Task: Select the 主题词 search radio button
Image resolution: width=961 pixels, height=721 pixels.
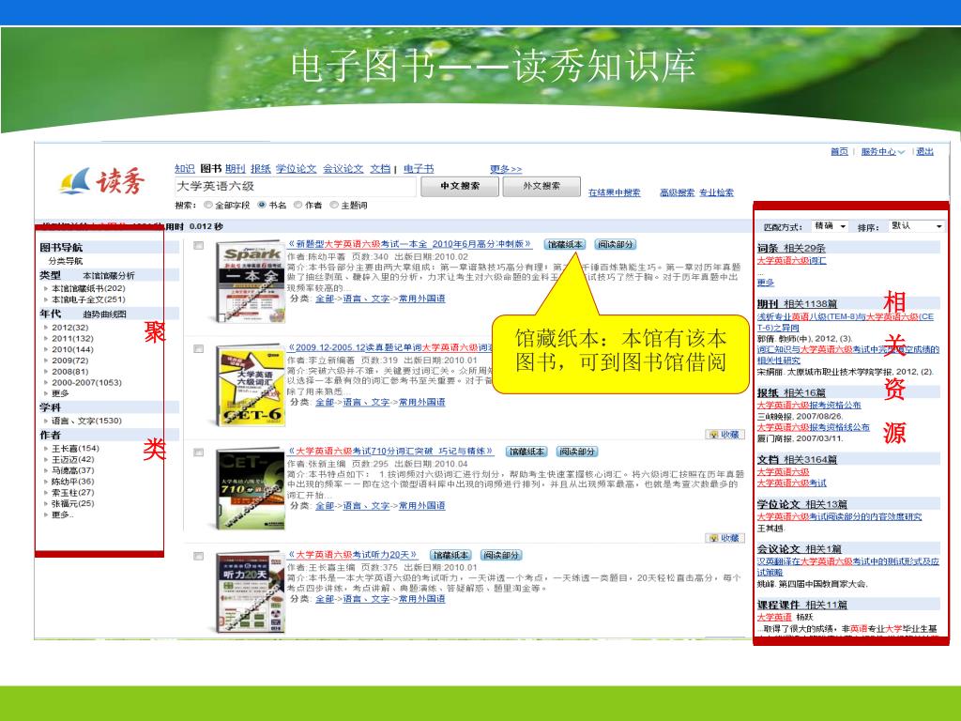Action: point(334,205)
